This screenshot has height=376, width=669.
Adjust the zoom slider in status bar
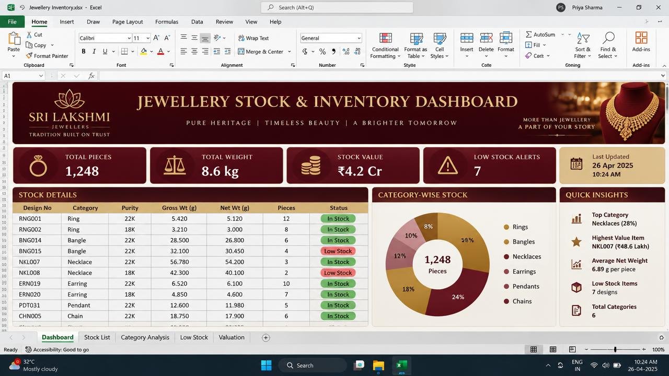615,349
